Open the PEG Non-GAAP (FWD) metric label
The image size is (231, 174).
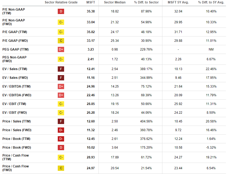[x=14, y=59]
